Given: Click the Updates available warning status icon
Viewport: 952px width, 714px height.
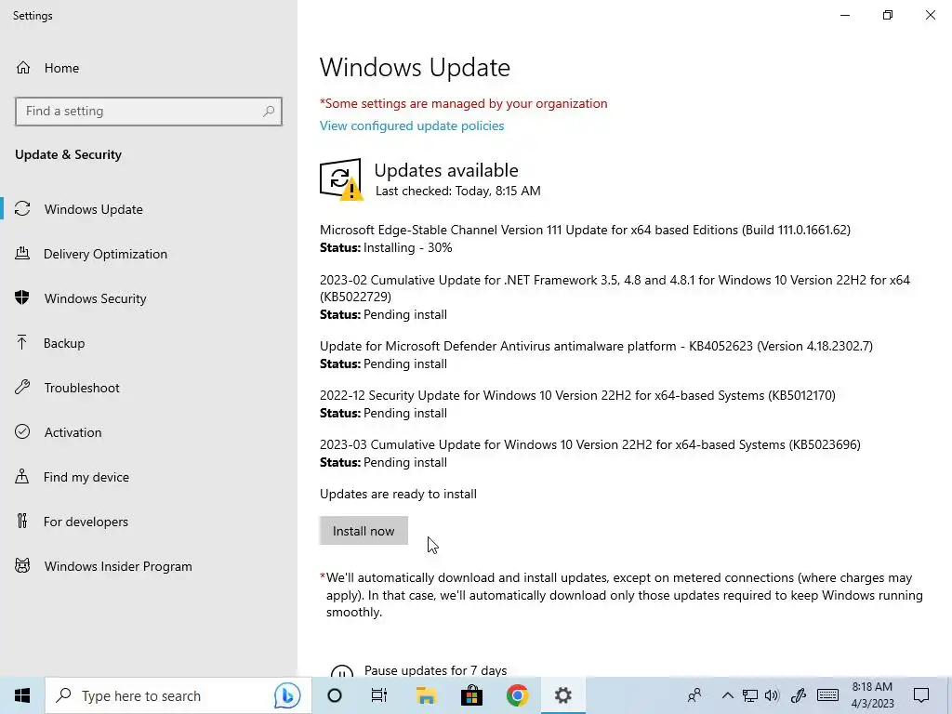Looking at the screenshot, I should click(341, 179).
